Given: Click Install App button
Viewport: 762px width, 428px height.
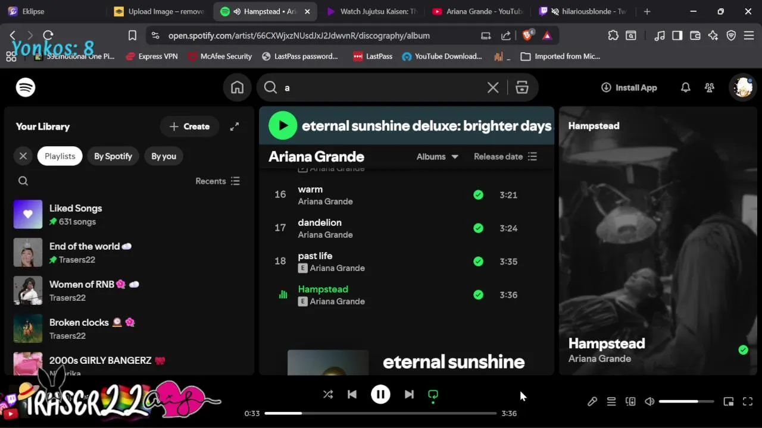Looking at the screenshot, I should 629,87.
